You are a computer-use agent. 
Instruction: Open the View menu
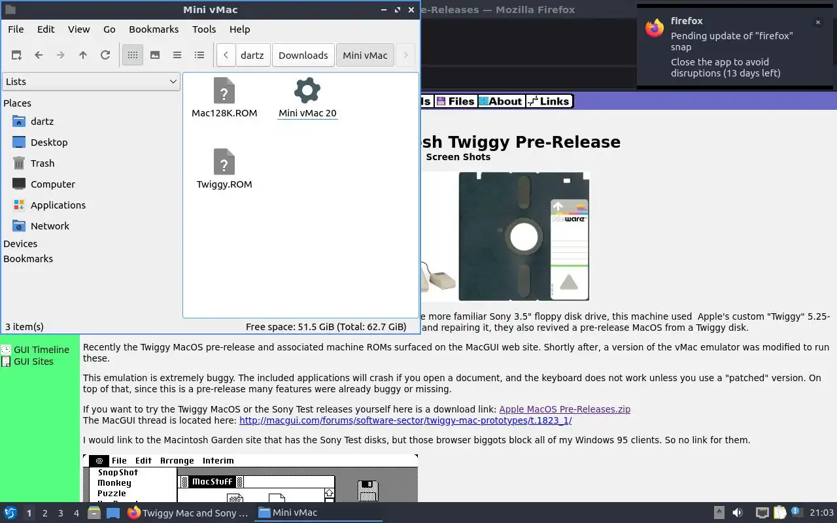click(x=79, y=29)
